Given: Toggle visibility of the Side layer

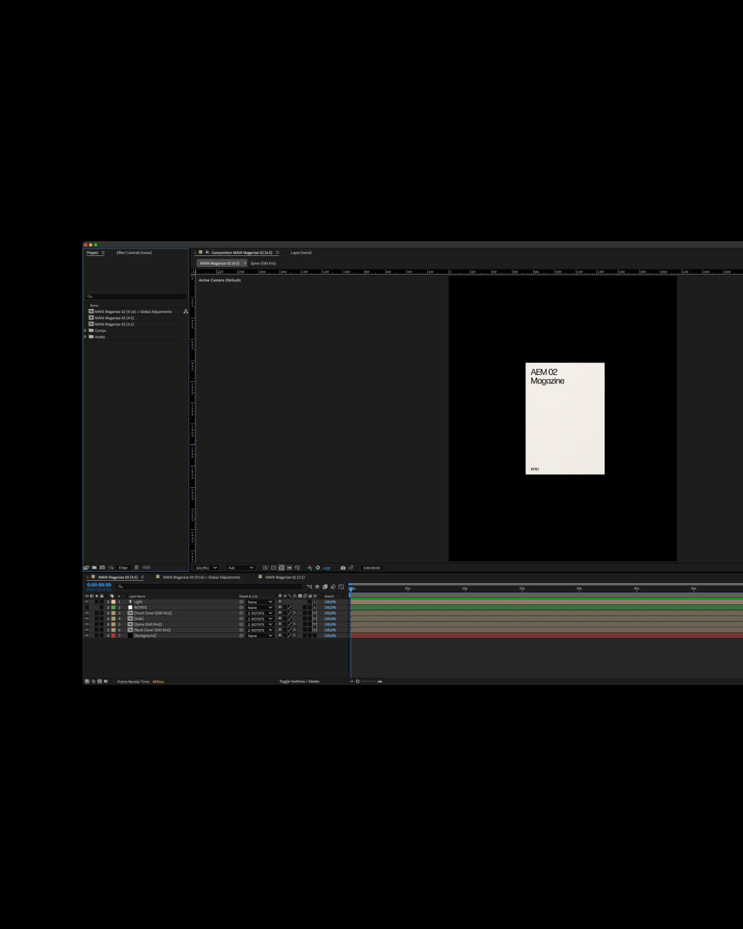Looking at the screenshot, I should click(x=87, y=619).
